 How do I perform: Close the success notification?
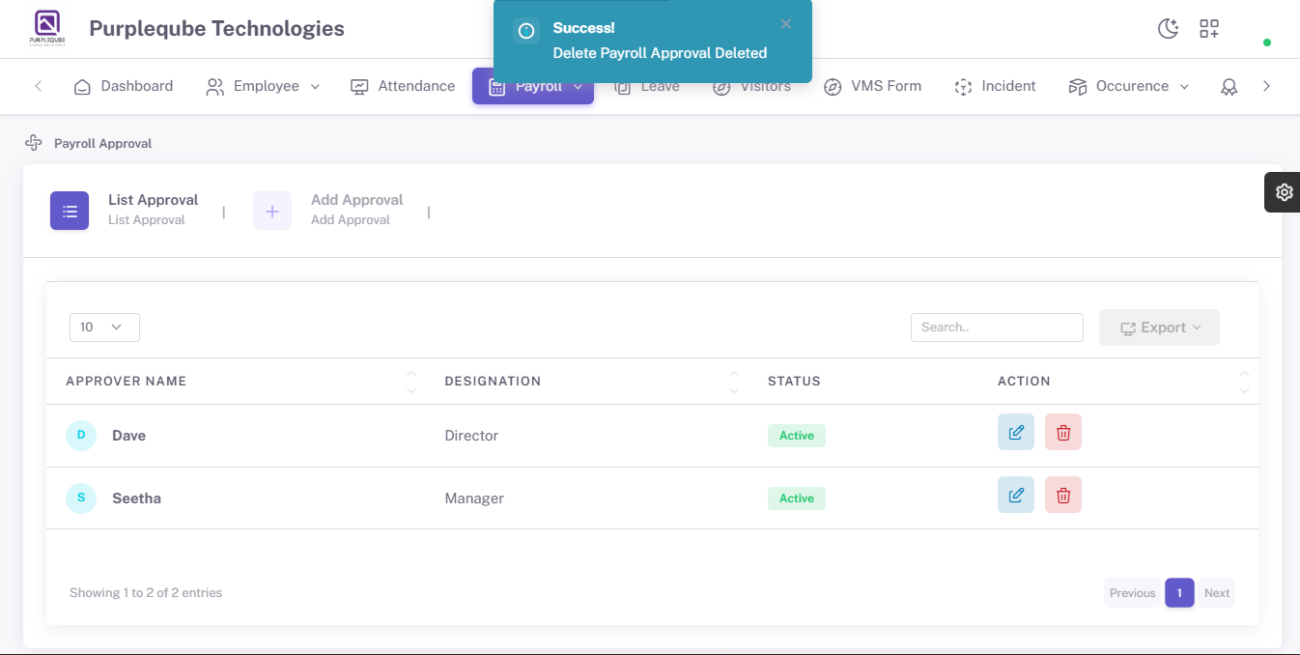point(786,24)
